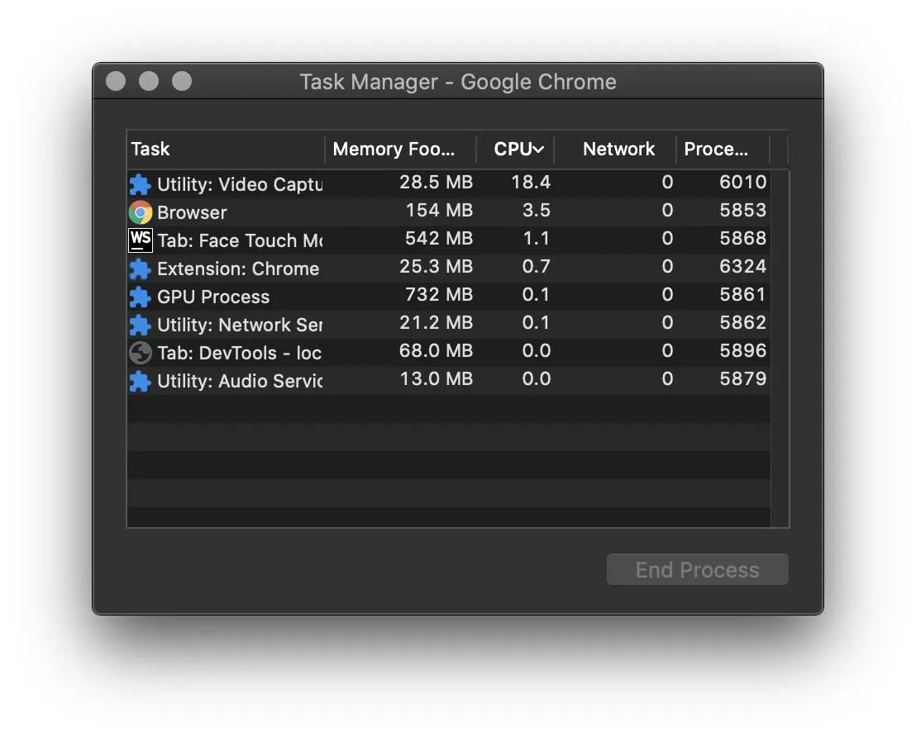
Task: Click the vertical scrollbar track of table
Action: (x=780, y=348)
